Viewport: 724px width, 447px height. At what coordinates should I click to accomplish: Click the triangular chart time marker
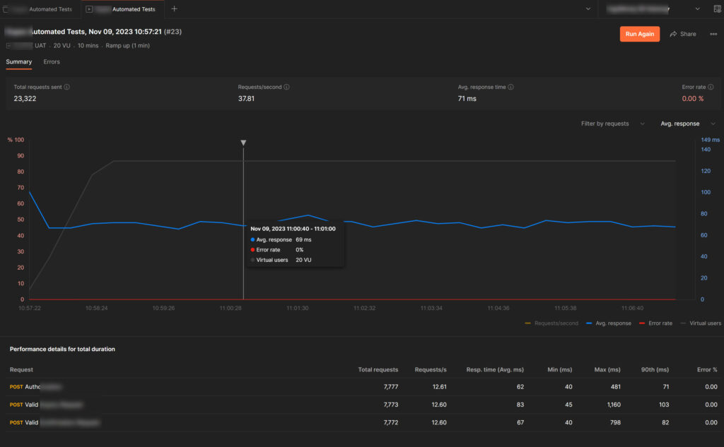click(x=243, y=143)
